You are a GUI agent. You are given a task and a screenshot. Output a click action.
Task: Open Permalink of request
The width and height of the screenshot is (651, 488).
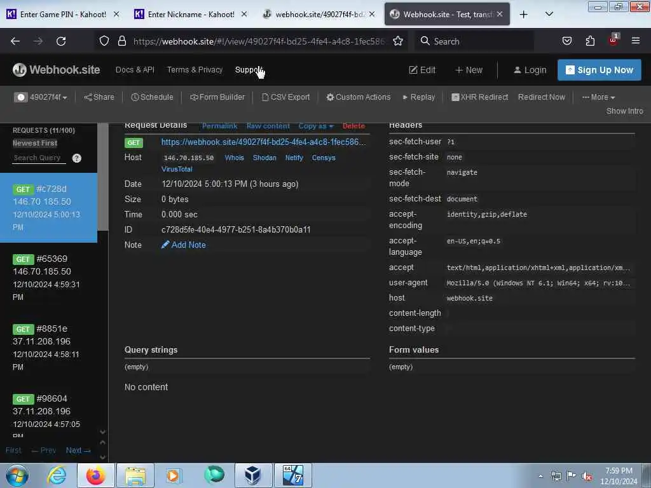click(219, 126)
